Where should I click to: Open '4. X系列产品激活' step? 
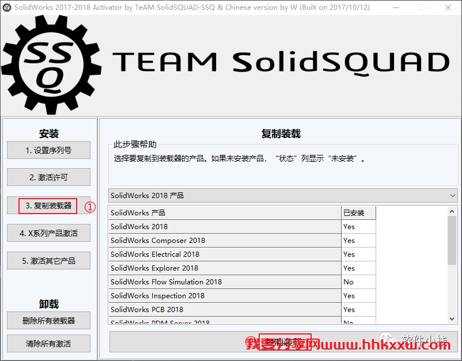pyautogui.click(x=48, y=233)
